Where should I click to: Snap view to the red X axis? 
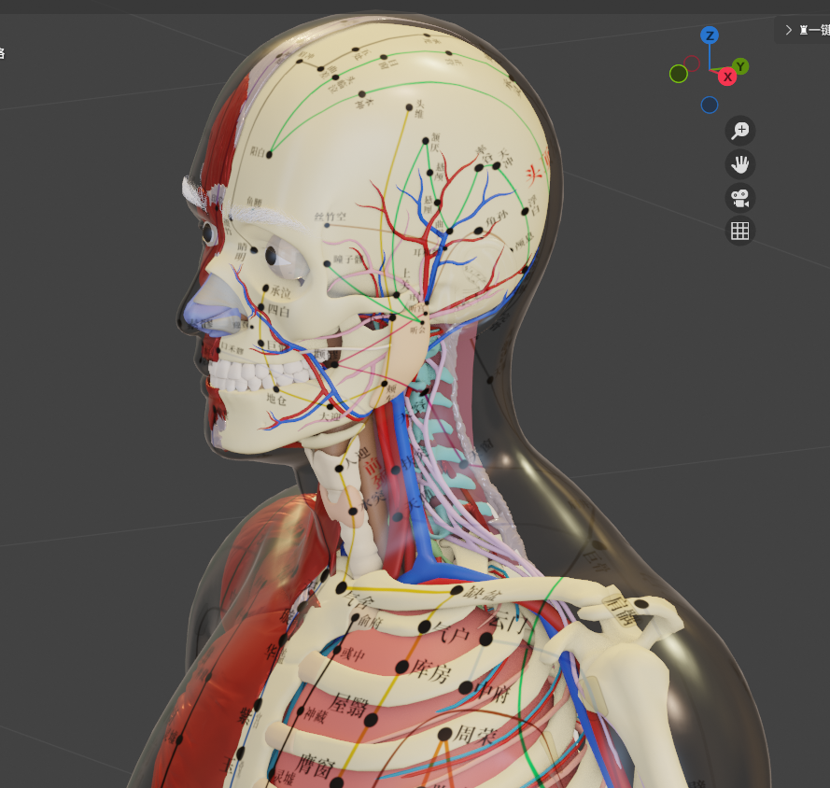click(x=727, y=77)
